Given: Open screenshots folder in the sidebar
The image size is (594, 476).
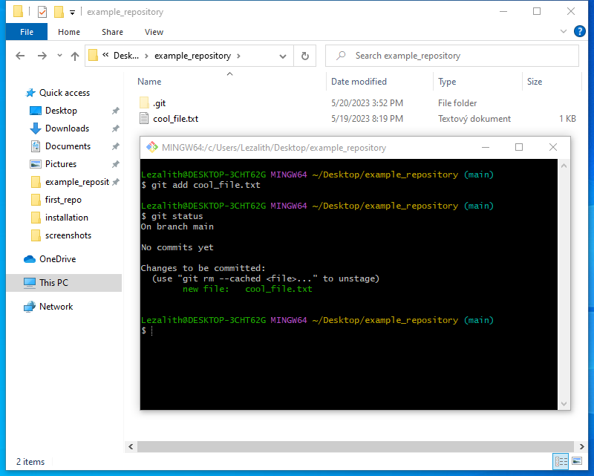Looking at the screenshot, I should [68, 235].
